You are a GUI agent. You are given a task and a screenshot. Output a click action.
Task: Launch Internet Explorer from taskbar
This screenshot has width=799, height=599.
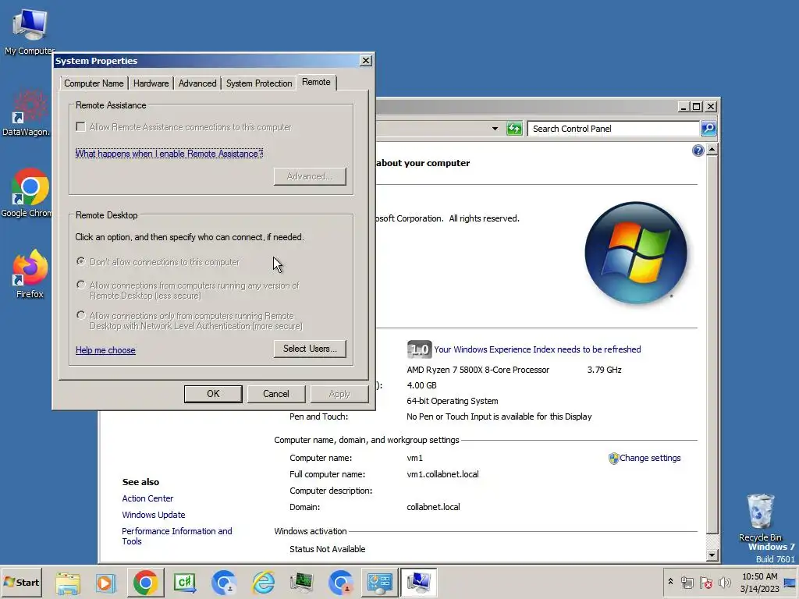pyautogui.click(x=264, y=583)
